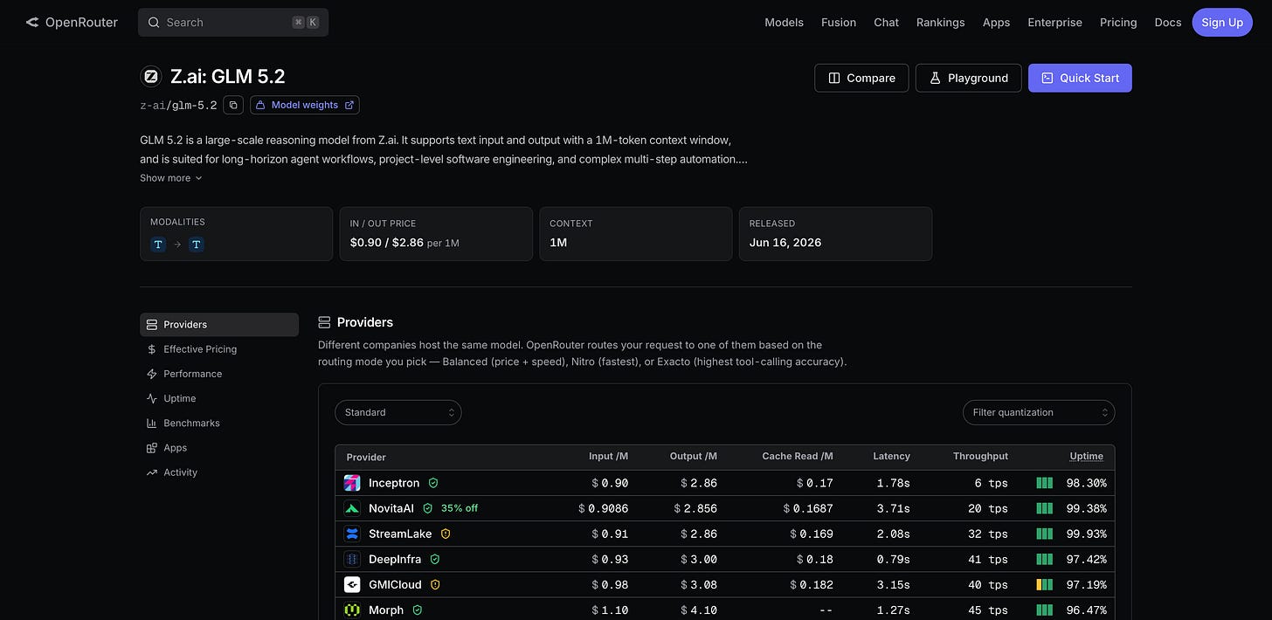Click the GMICloud provider logo
The image size is (1272, 620).
(352, 584)
